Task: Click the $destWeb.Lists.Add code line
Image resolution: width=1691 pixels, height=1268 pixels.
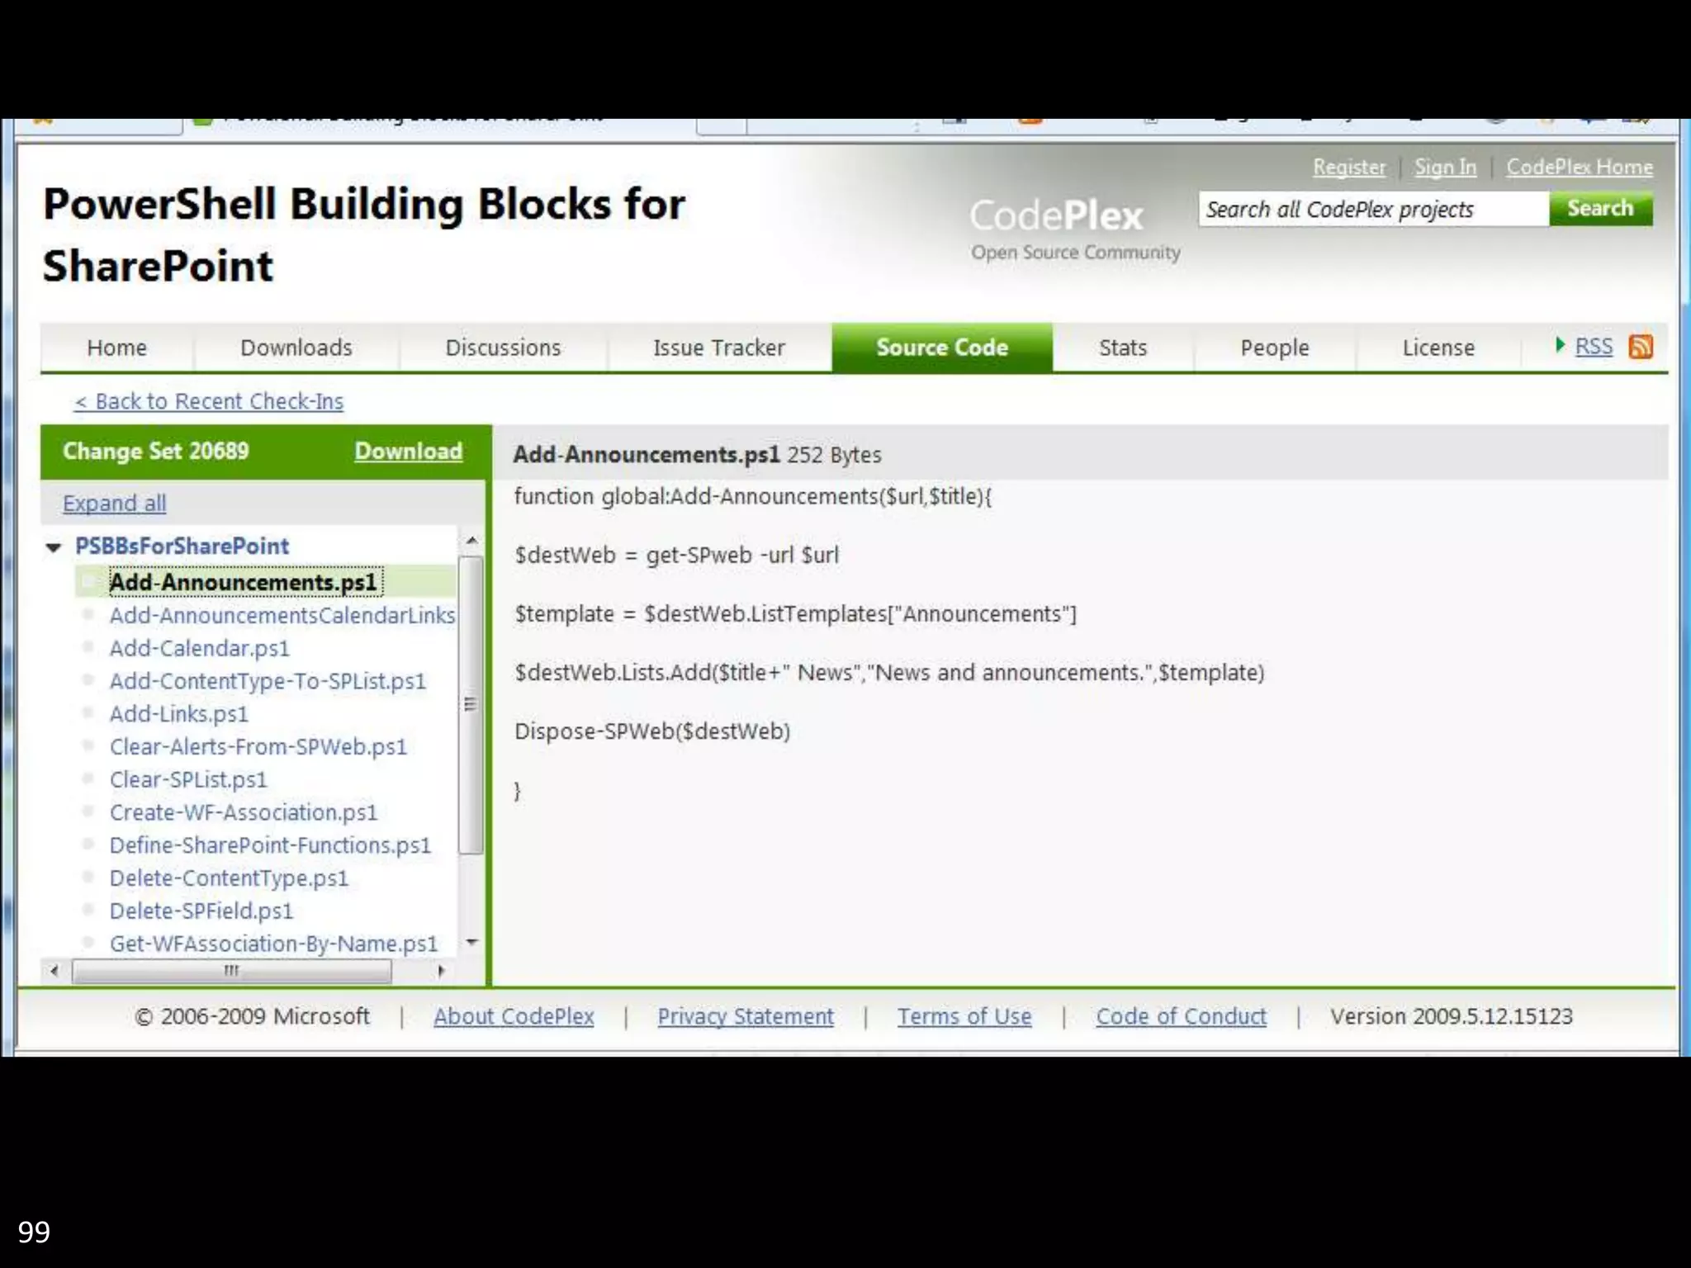Action: tap(889, 673)
